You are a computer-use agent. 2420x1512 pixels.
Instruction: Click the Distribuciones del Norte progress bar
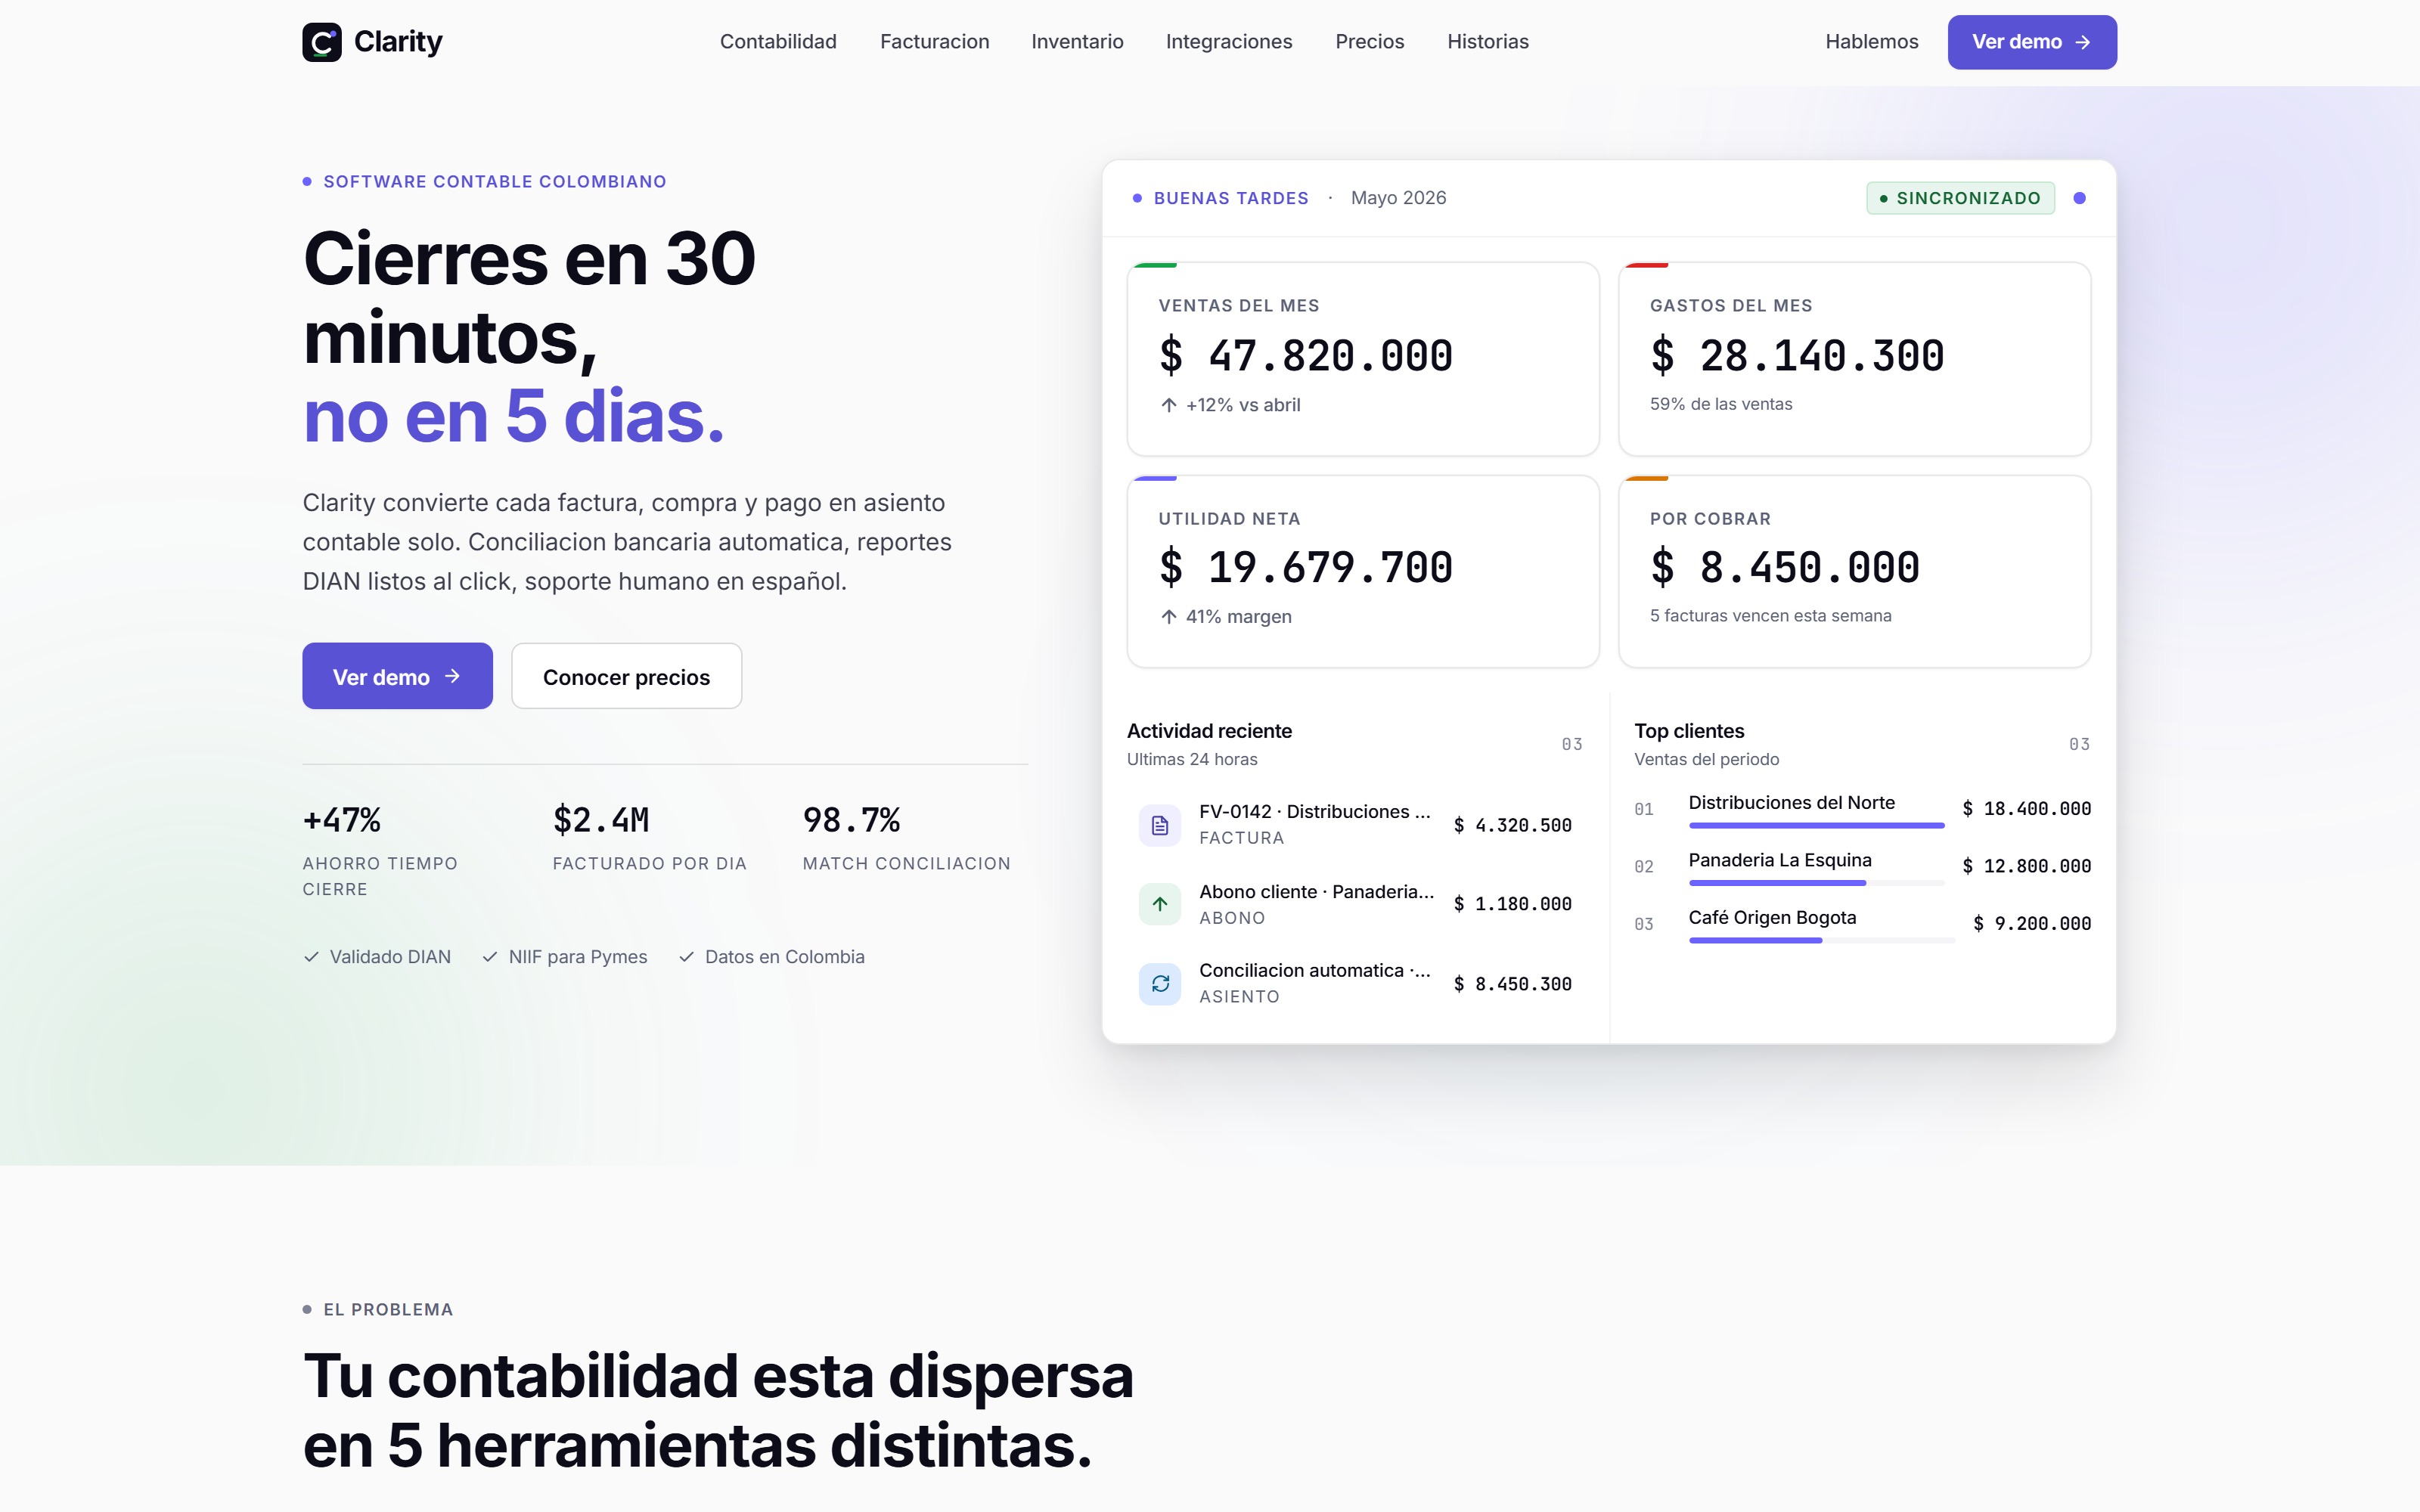1816,826
